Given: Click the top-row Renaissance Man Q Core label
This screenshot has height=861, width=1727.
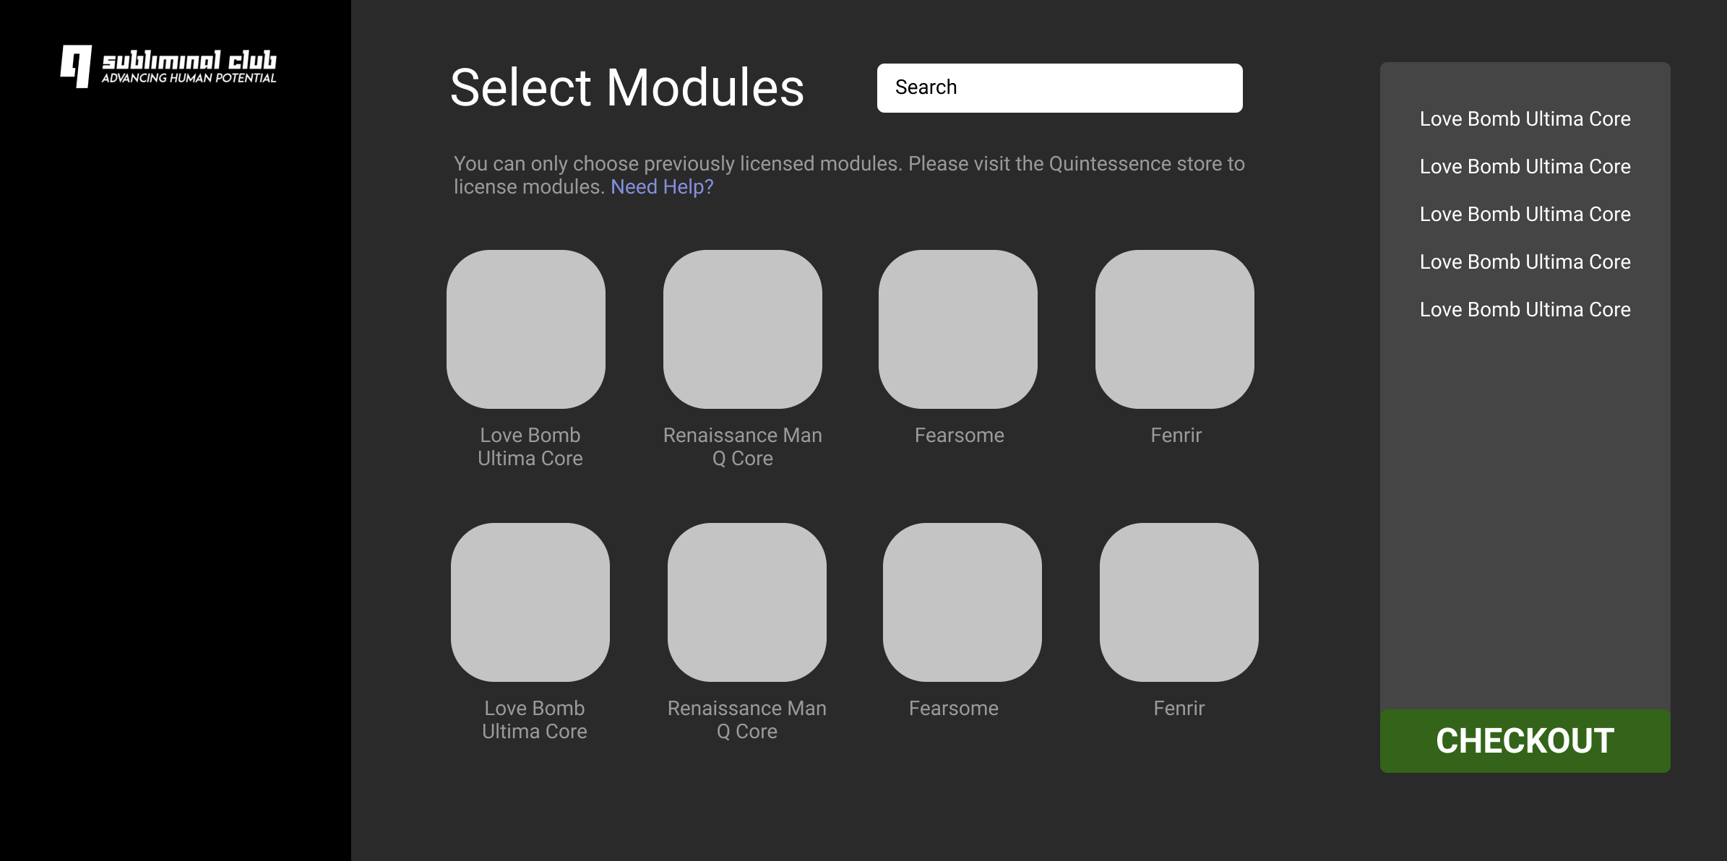Looking at the screenshot, I should point(743,446).
